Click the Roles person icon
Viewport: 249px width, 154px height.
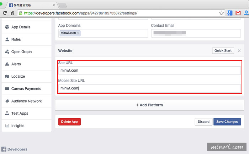tap(7, 39)
